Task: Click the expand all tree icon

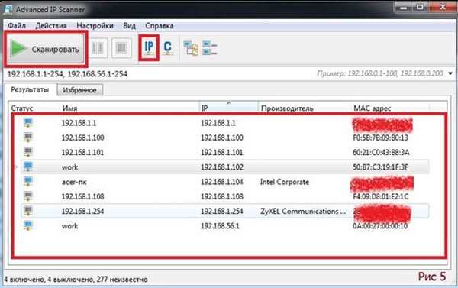Action: tap(191, 48)
